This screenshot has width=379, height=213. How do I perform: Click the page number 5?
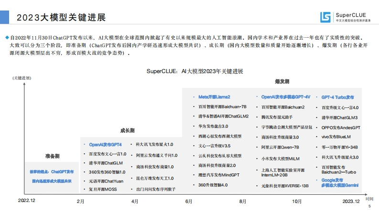coord(369,206)
